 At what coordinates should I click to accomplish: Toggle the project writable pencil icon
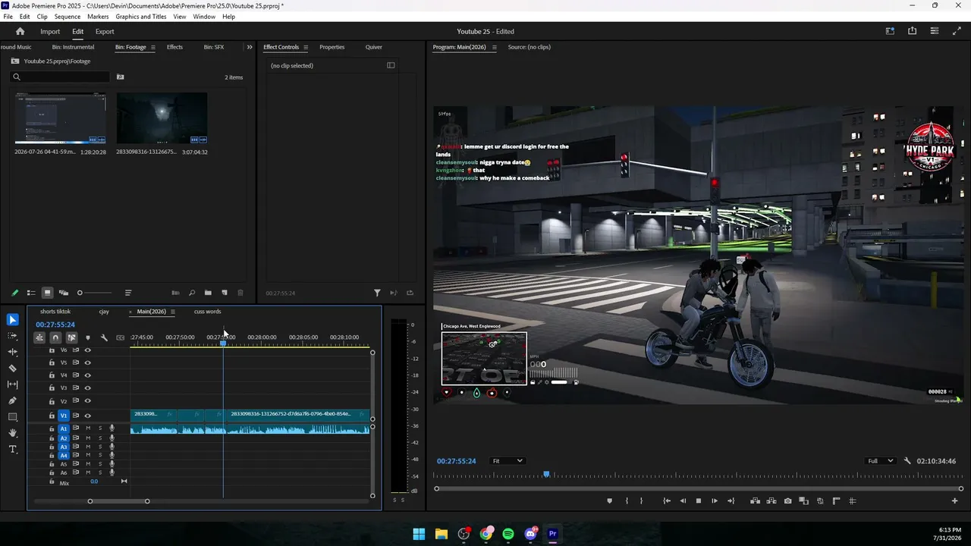[14, 293]
